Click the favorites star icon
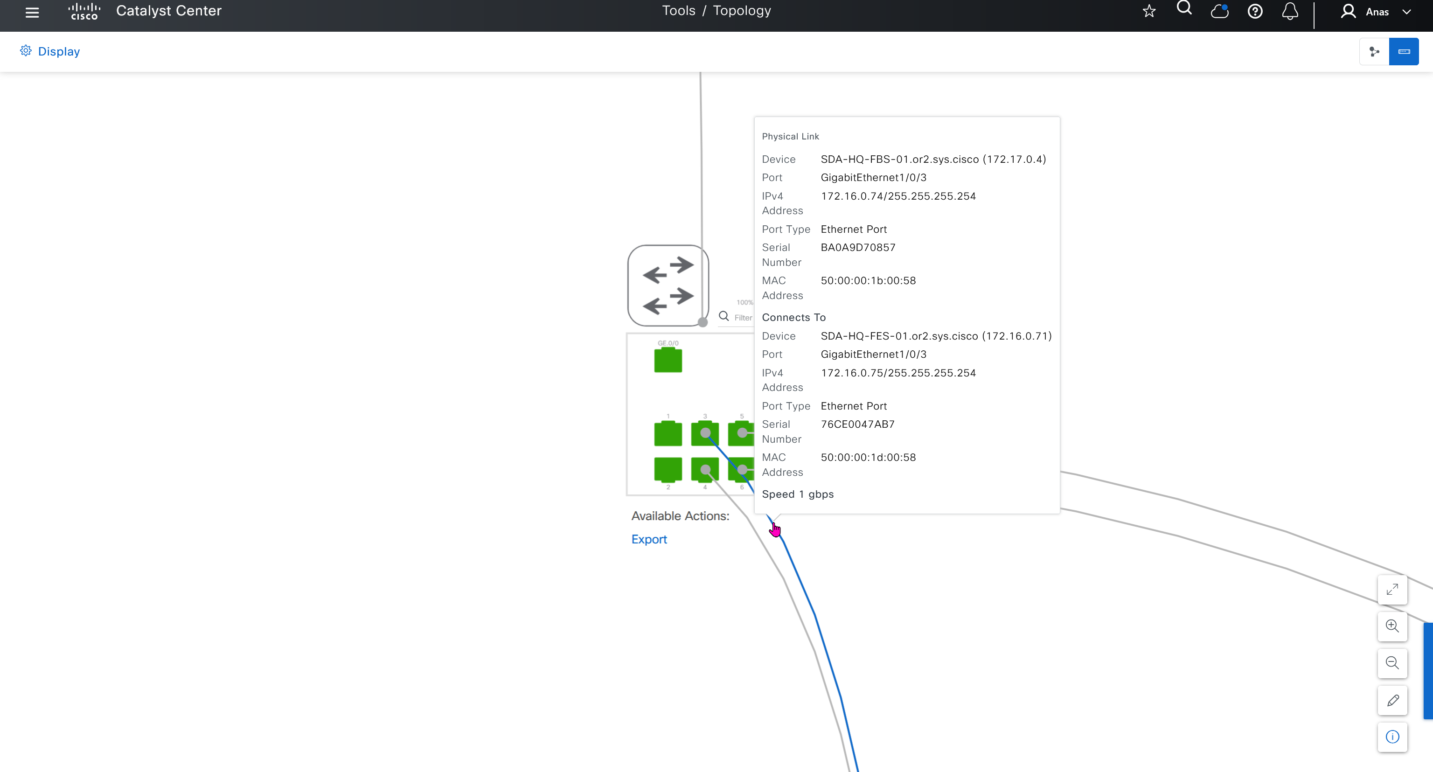 1149,12
